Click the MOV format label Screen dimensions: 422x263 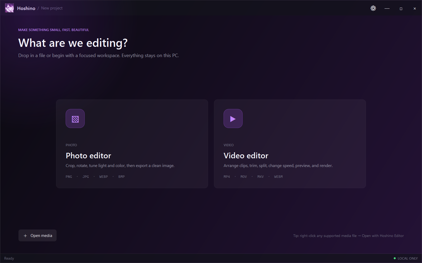244,177
